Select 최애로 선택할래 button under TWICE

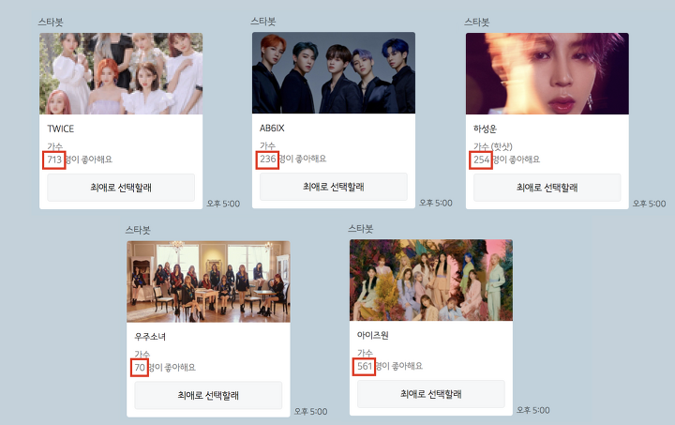pos(121,188)
